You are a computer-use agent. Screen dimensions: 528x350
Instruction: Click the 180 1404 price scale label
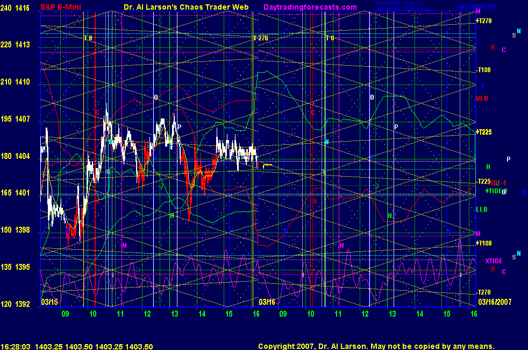[15, 156]
